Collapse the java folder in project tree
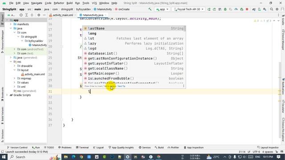Screen dimensions: 285x160 [11, 28]
